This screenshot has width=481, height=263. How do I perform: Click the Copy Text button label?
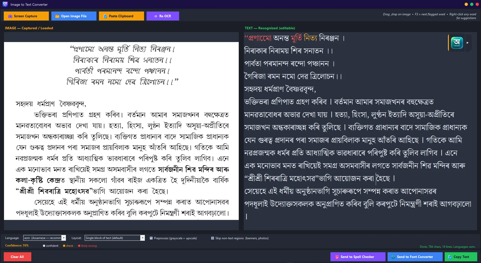(461, 257)
